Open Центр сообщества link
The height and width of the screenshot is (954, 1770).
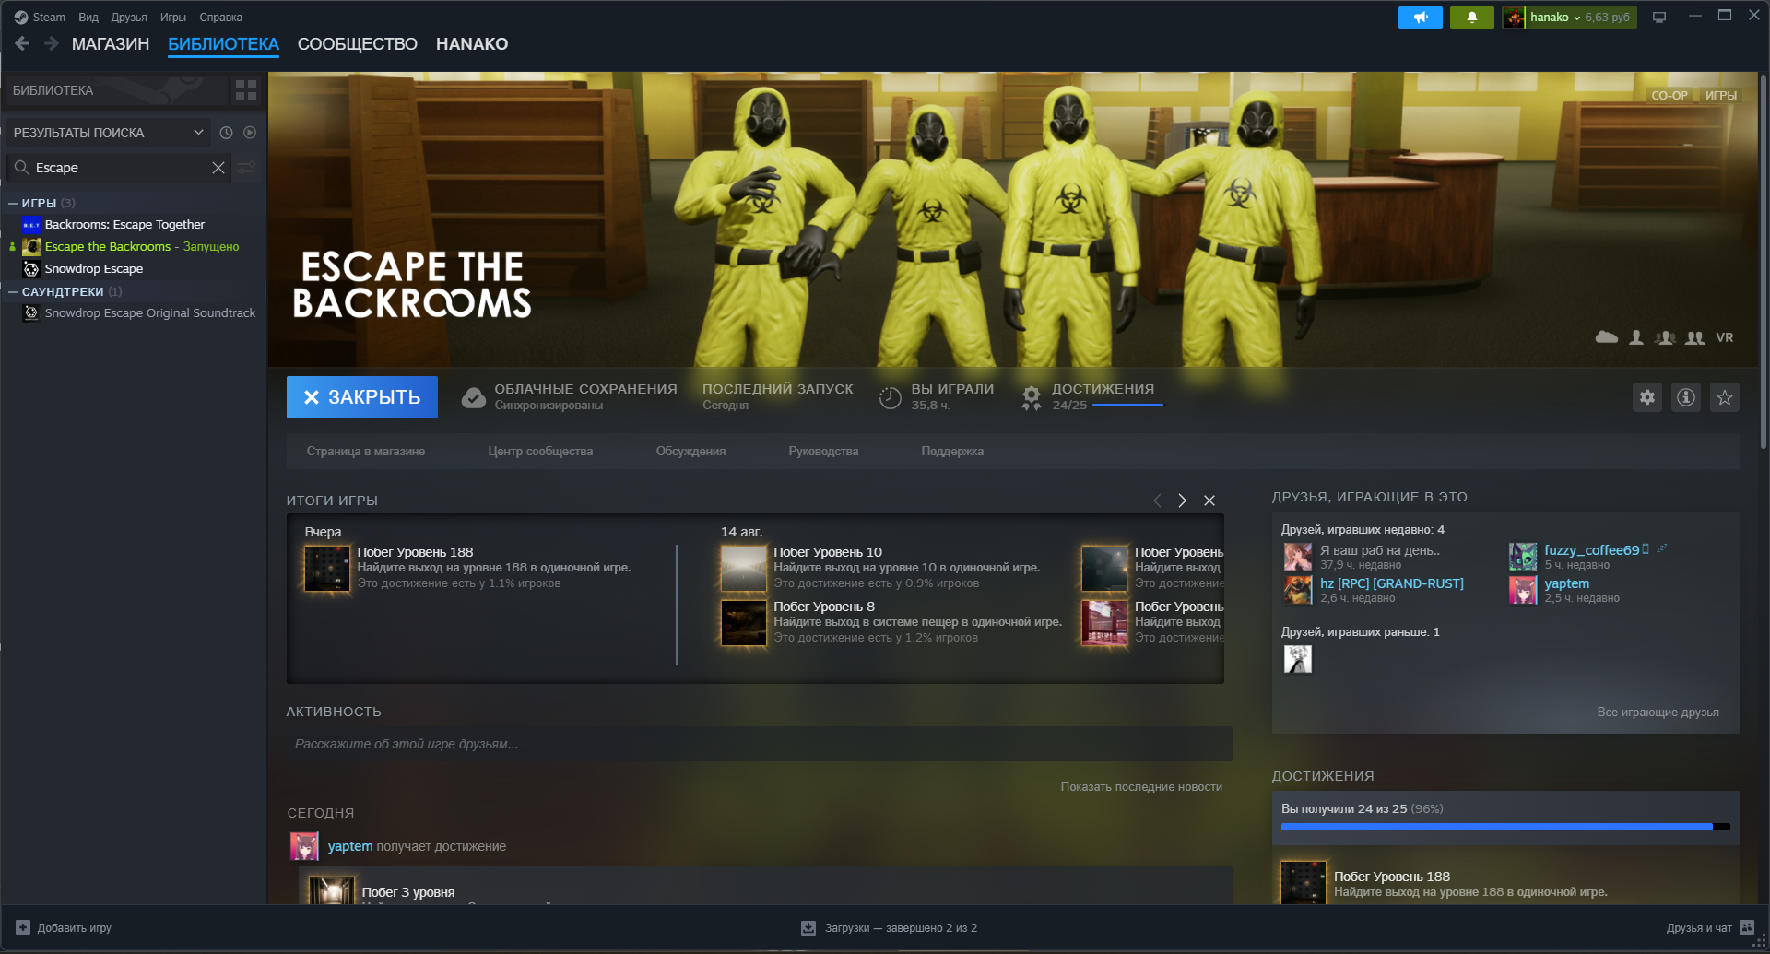coord(540,452)
